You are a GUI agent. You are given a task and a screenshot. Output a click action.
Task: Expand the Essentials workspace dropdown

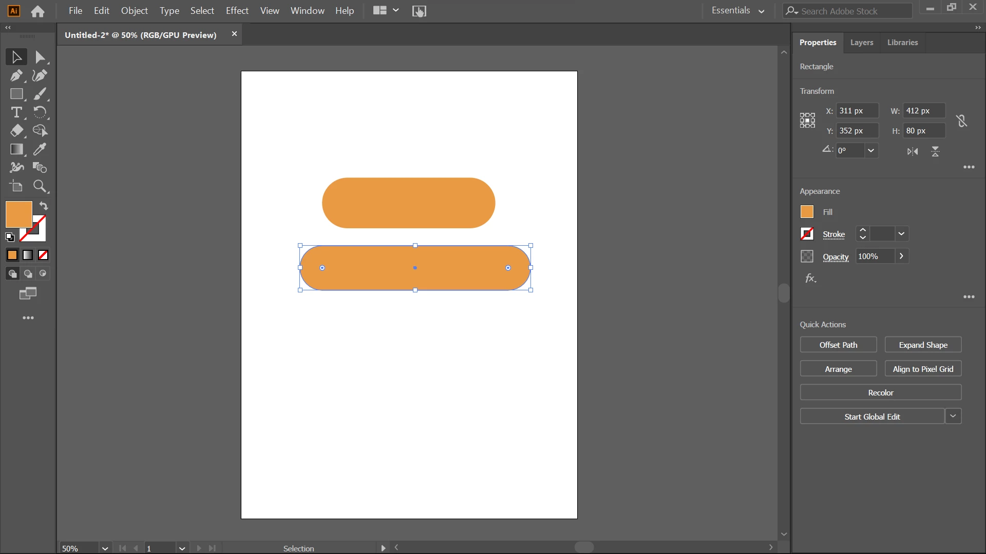pyautogui.click(x=762, y=11)
